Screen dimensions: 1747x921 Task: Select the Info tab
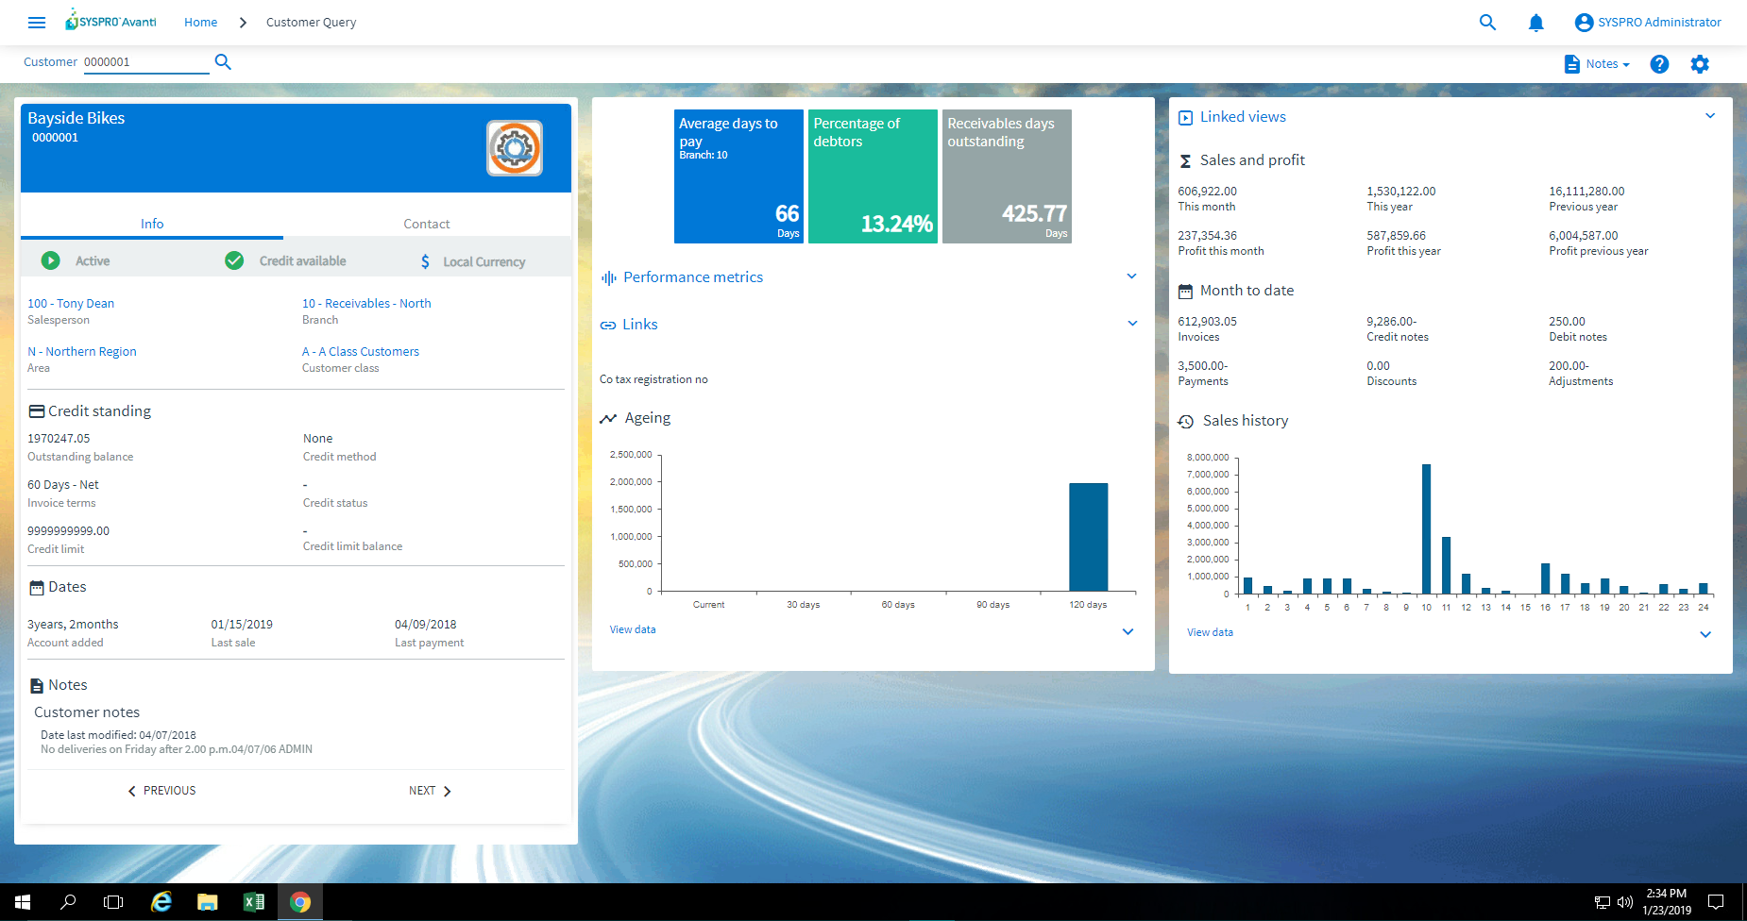pos(152,224)
